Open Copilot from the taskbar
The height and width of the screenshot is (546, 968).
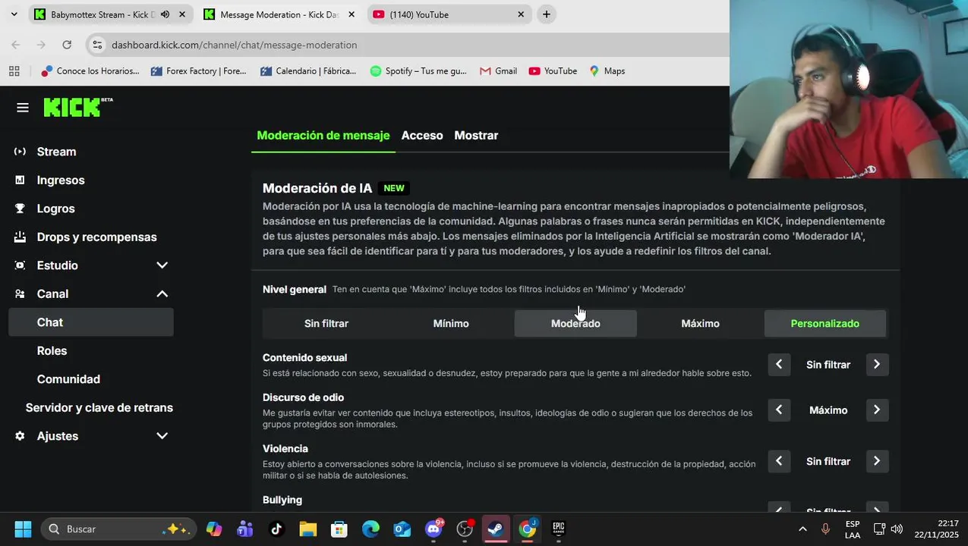(x=214, y=529)
